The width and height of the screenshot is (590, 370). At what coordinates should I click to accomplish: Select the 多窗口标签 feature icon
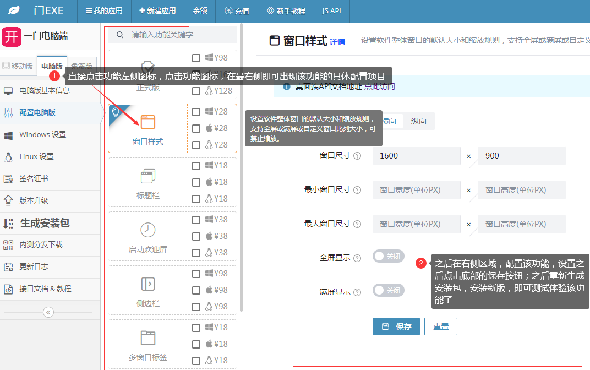[148, 338]
